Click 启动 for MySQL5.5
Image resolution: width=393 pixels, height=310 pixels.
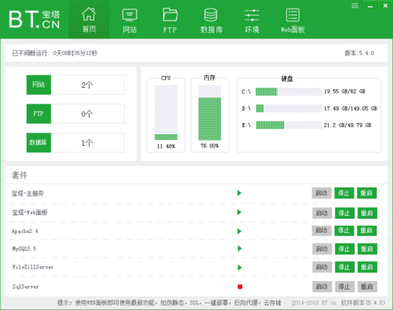pyautogui.click(x=322, y=249)
